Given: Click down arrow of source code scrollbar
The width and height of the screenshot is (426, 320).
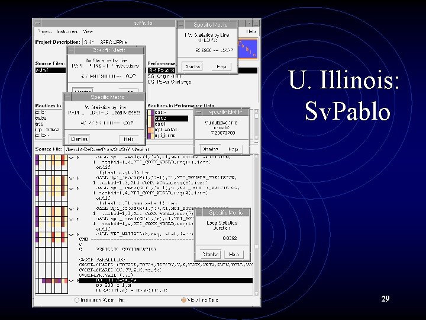Looking at the screenshot, I should (256, 293).
